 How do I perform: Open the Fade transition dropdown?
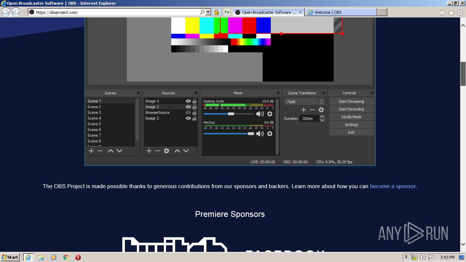pos(304,102)
